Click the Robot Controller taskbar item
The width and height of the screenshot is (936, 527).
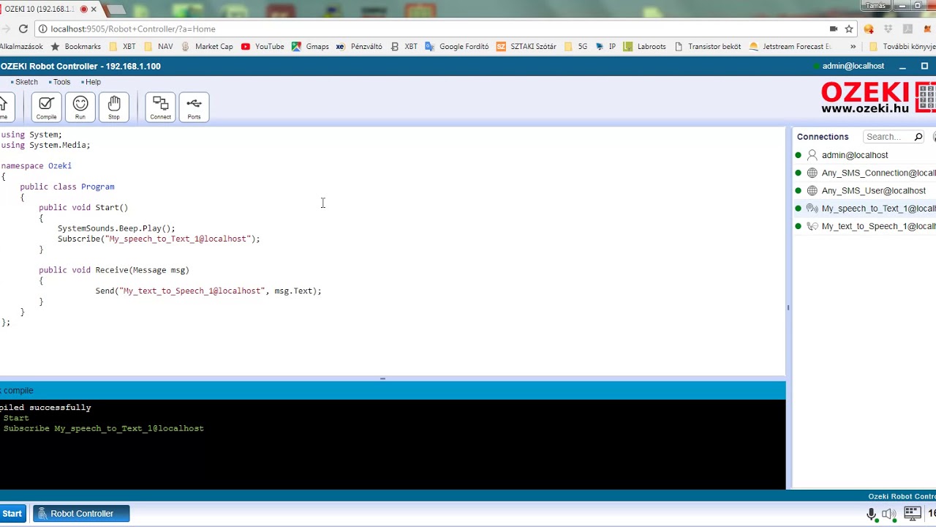pyautogui.click(x=81, y=514)
